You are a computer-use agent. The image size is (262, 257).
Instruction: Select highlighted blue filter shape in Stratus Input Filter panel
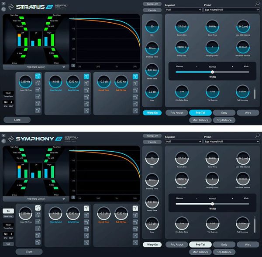click(x=38, y=76)
